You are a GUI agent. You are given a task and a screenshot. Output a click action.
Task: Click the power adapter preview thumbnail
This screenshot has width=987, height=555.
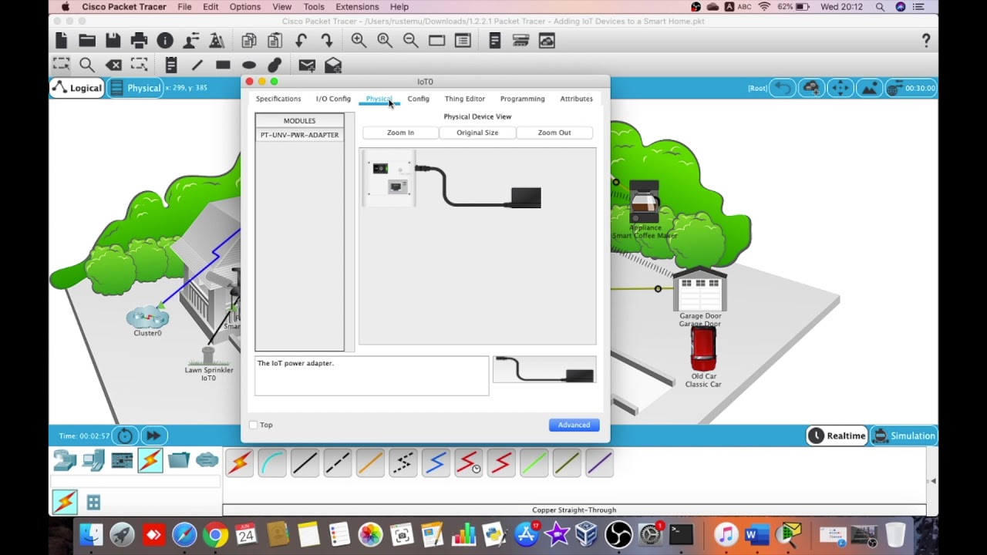click(x=544, y=370)
